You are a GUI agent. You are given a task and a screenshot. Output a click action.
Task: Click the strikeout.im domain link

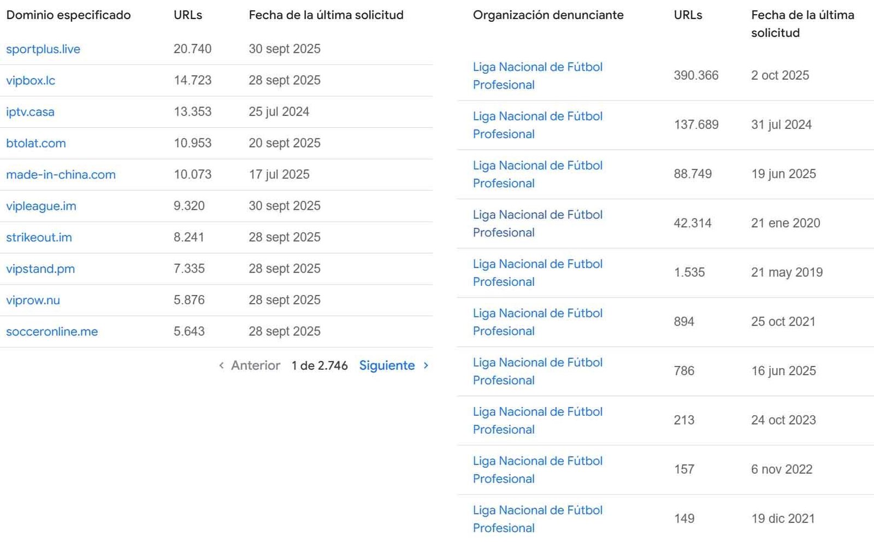tap(39, 238)
